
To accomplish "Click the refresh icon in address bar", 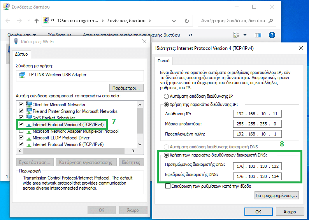I will click(187, 21).
